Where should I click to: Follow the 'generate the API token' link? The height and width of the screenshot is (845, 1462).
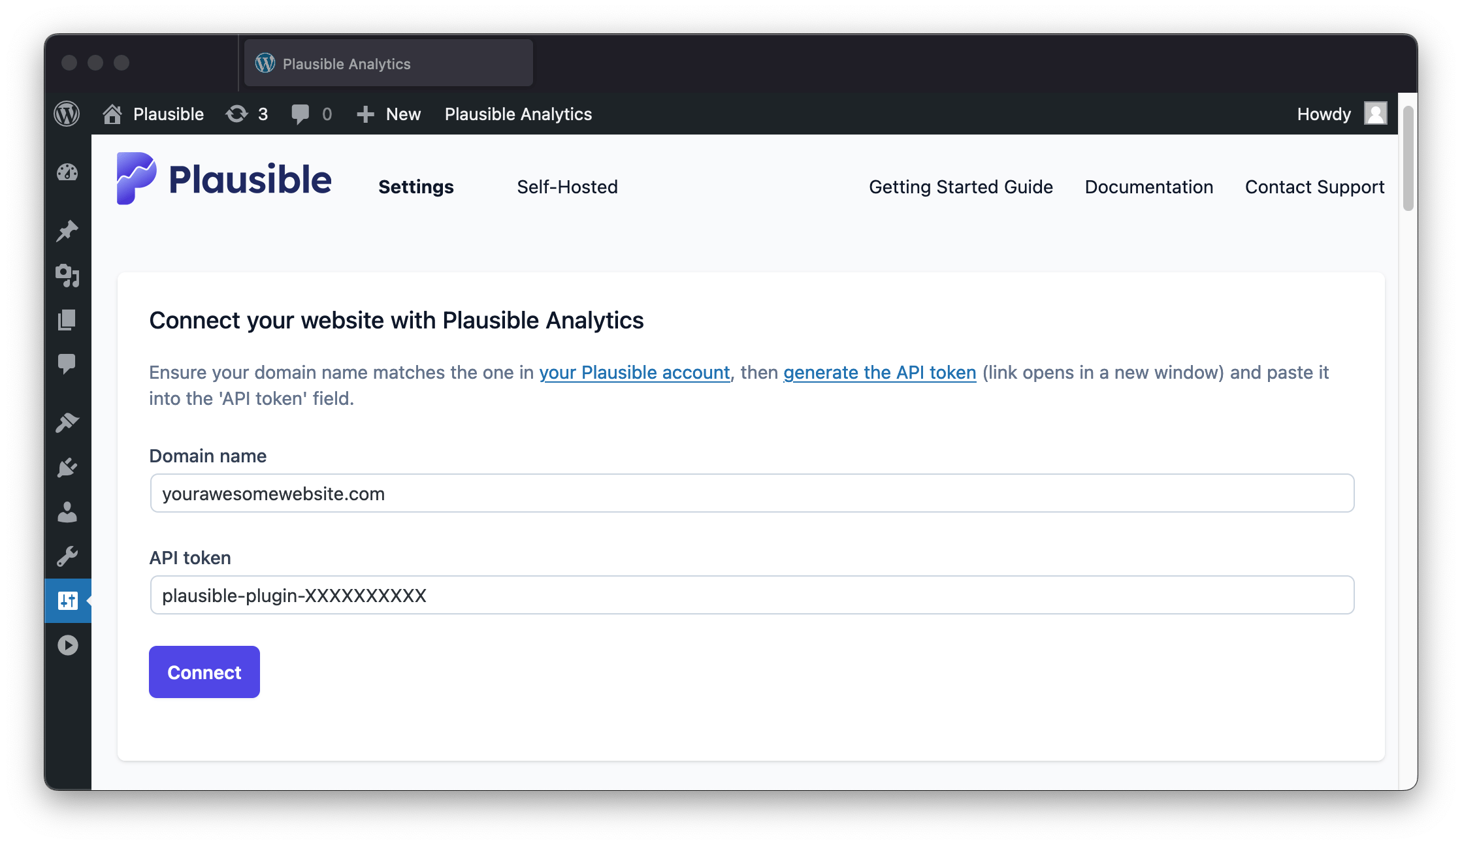(879, 372)
